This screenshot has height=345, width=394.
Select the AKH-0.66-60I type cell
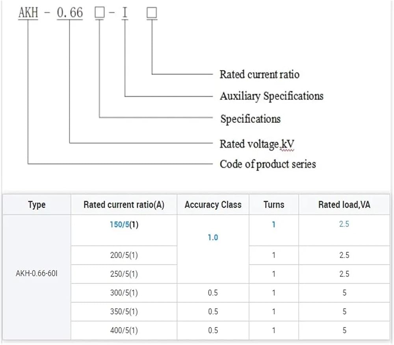(x=37, y=273)
